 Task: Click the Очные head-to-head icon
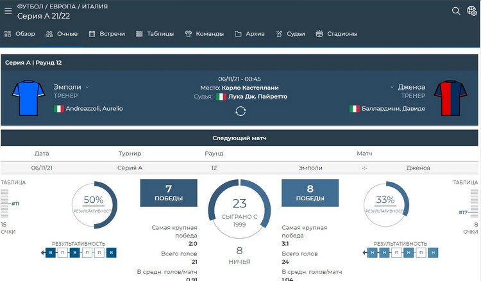click(x=49, y=34)
